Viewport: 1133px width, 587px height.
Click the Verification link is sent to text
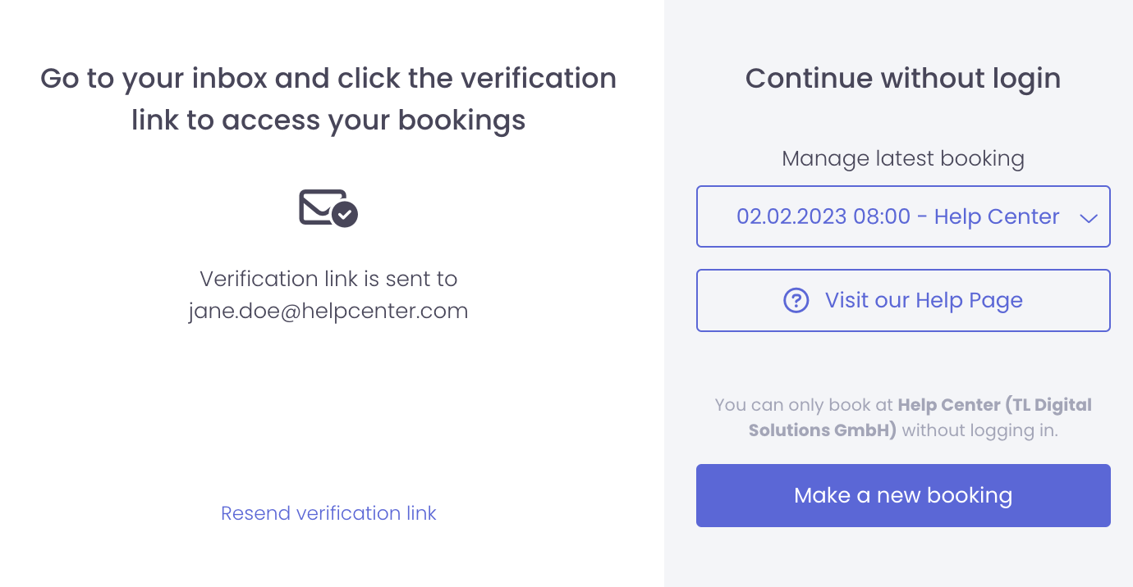(x=328, y=279)
